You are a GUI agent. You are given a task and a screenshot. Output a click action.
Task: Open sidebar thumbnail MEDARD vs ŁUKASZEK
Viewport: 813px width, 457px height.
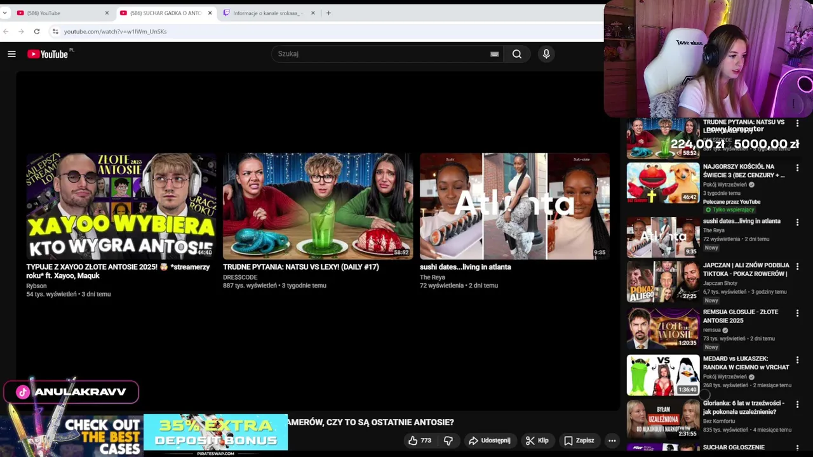click(x=663, y=375)
